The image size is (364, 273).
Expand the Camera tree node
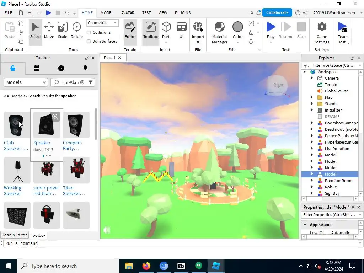(312, 78)
